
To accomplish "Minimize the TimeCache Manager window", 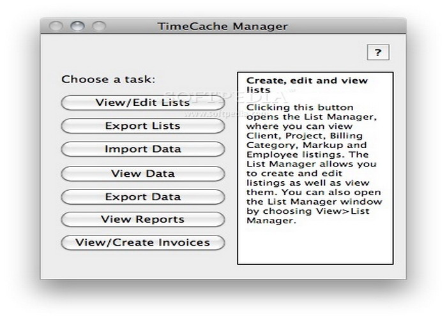I will point(77,27).
